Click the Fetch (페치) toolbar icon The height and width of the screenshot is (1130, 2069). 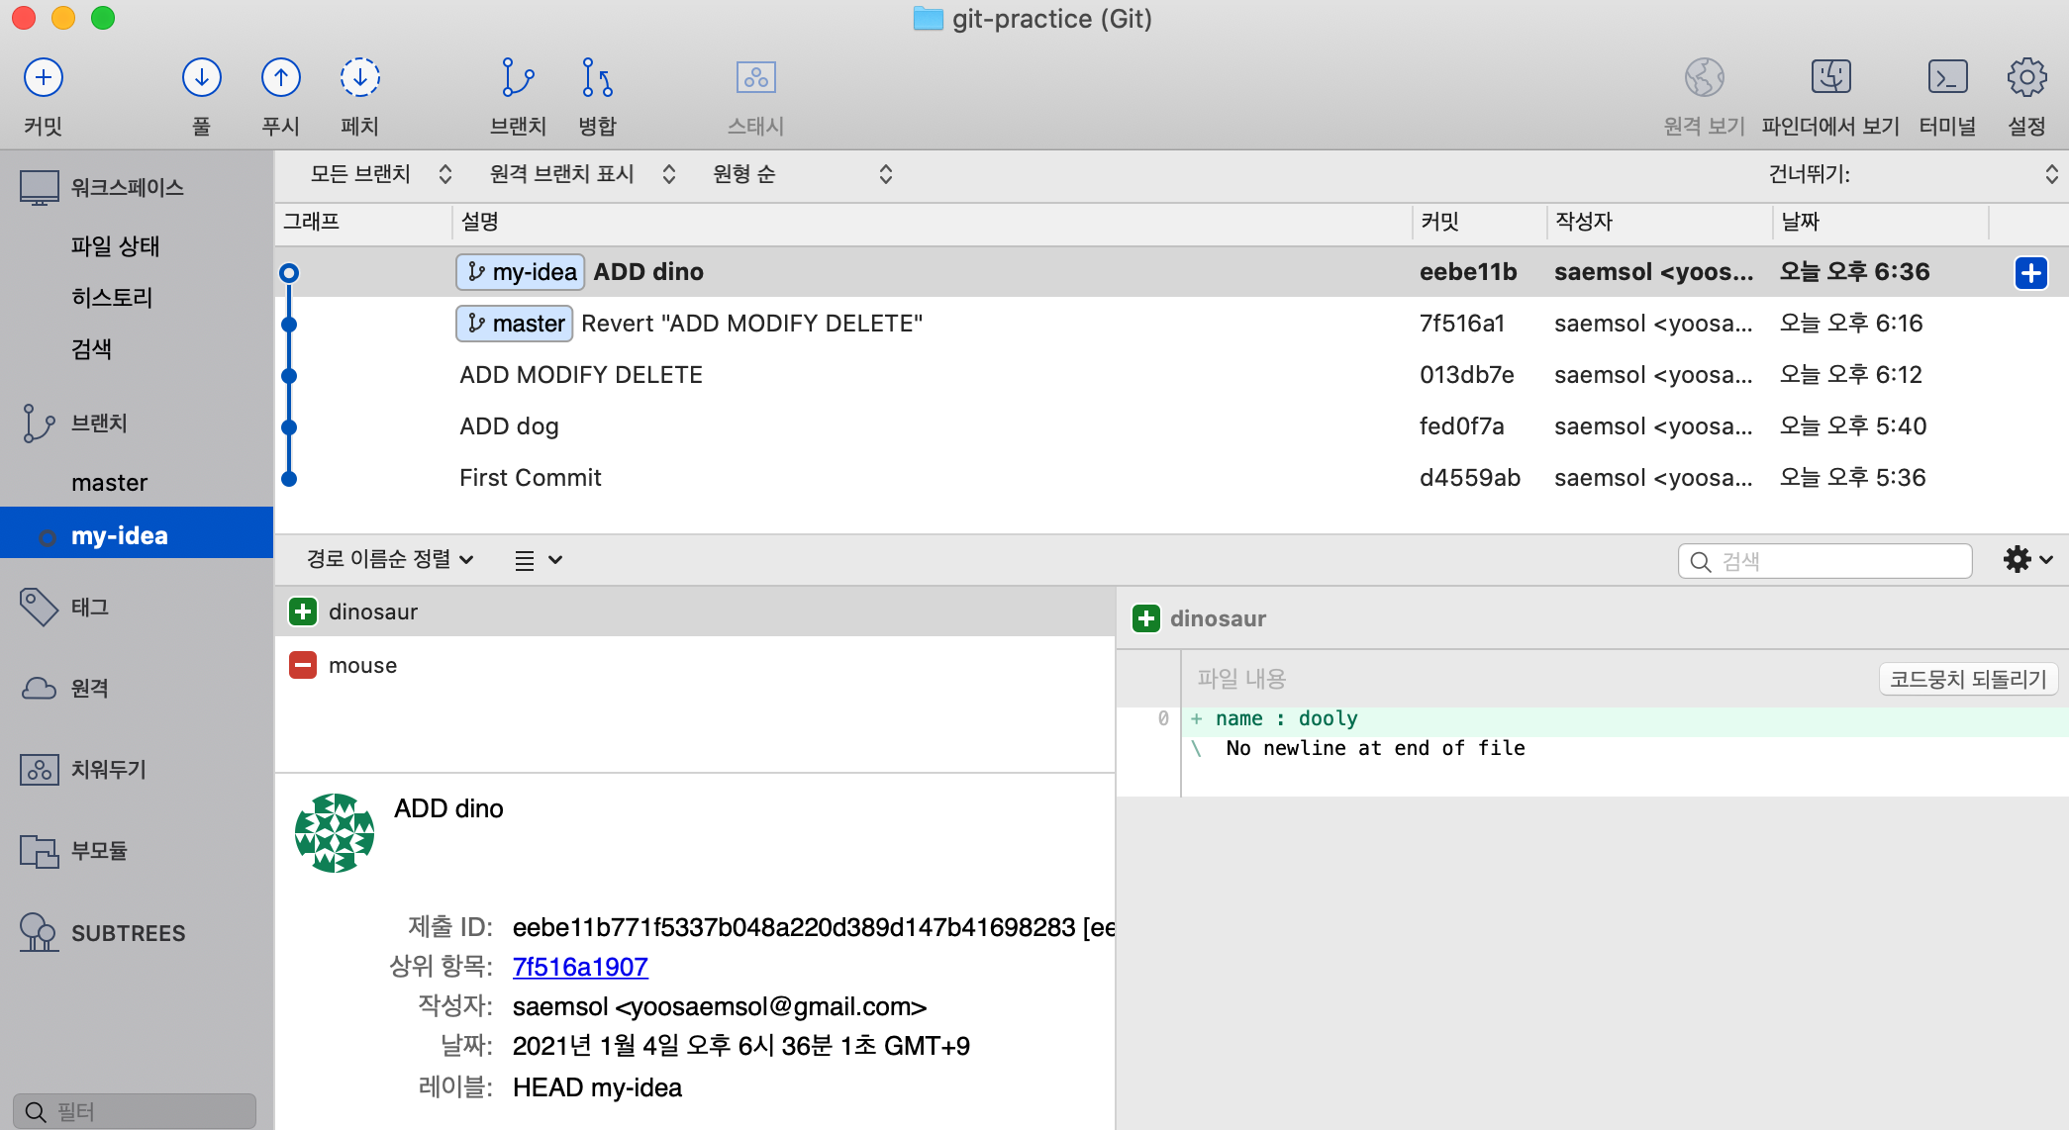pos(360,77)
